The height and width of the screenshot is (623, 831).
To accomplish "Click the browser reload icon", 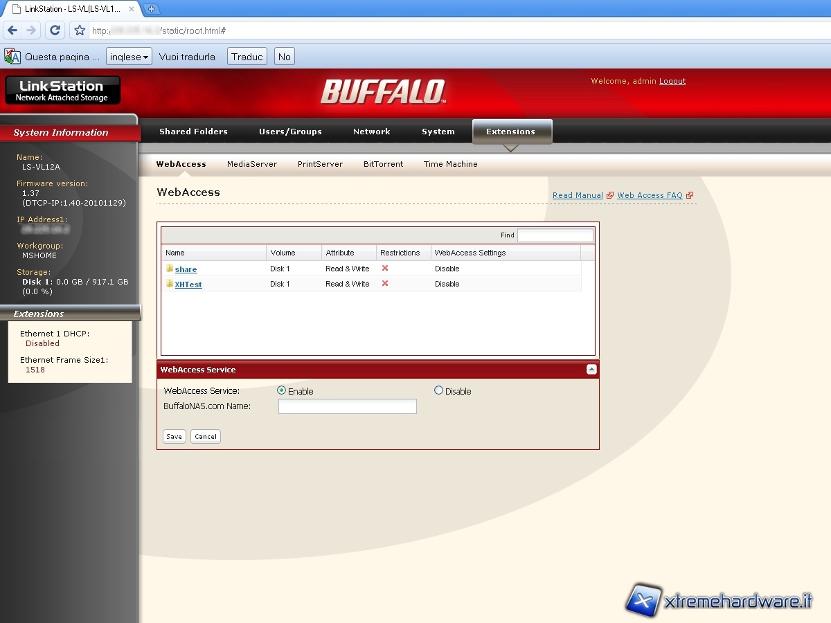I will 55,30.
